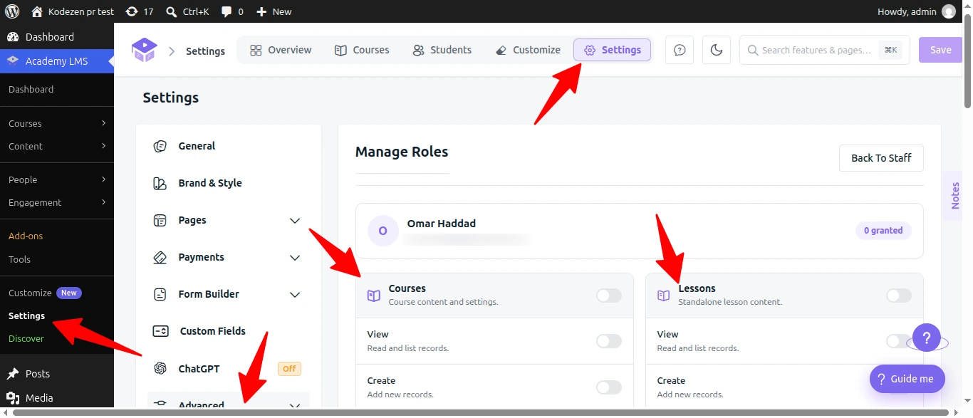Click the General settings icon

160,146
